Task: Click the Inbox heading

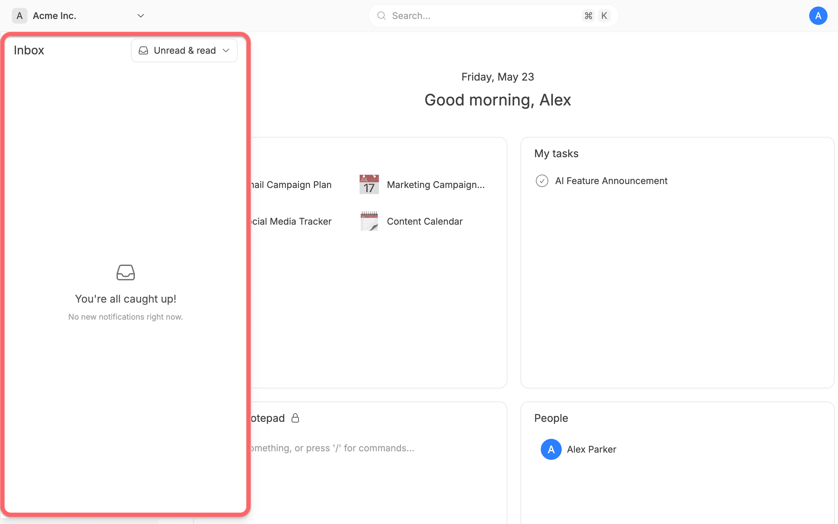Action: pyautogui.click(x=29, y=50)
